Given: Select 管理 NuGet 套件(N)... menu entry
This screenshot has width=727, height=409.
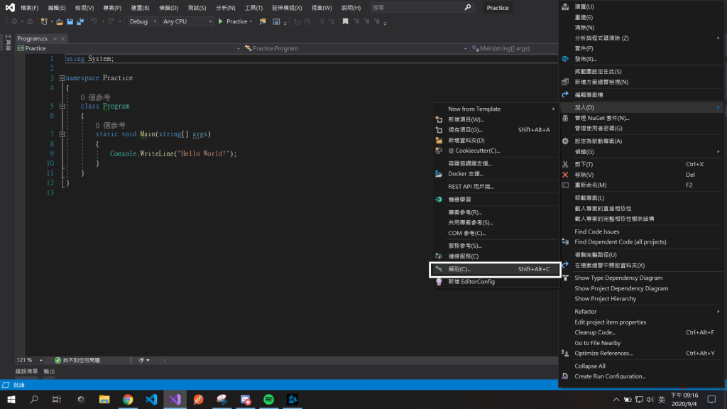Looking at the screenshot, I should [x=642, y=118].
